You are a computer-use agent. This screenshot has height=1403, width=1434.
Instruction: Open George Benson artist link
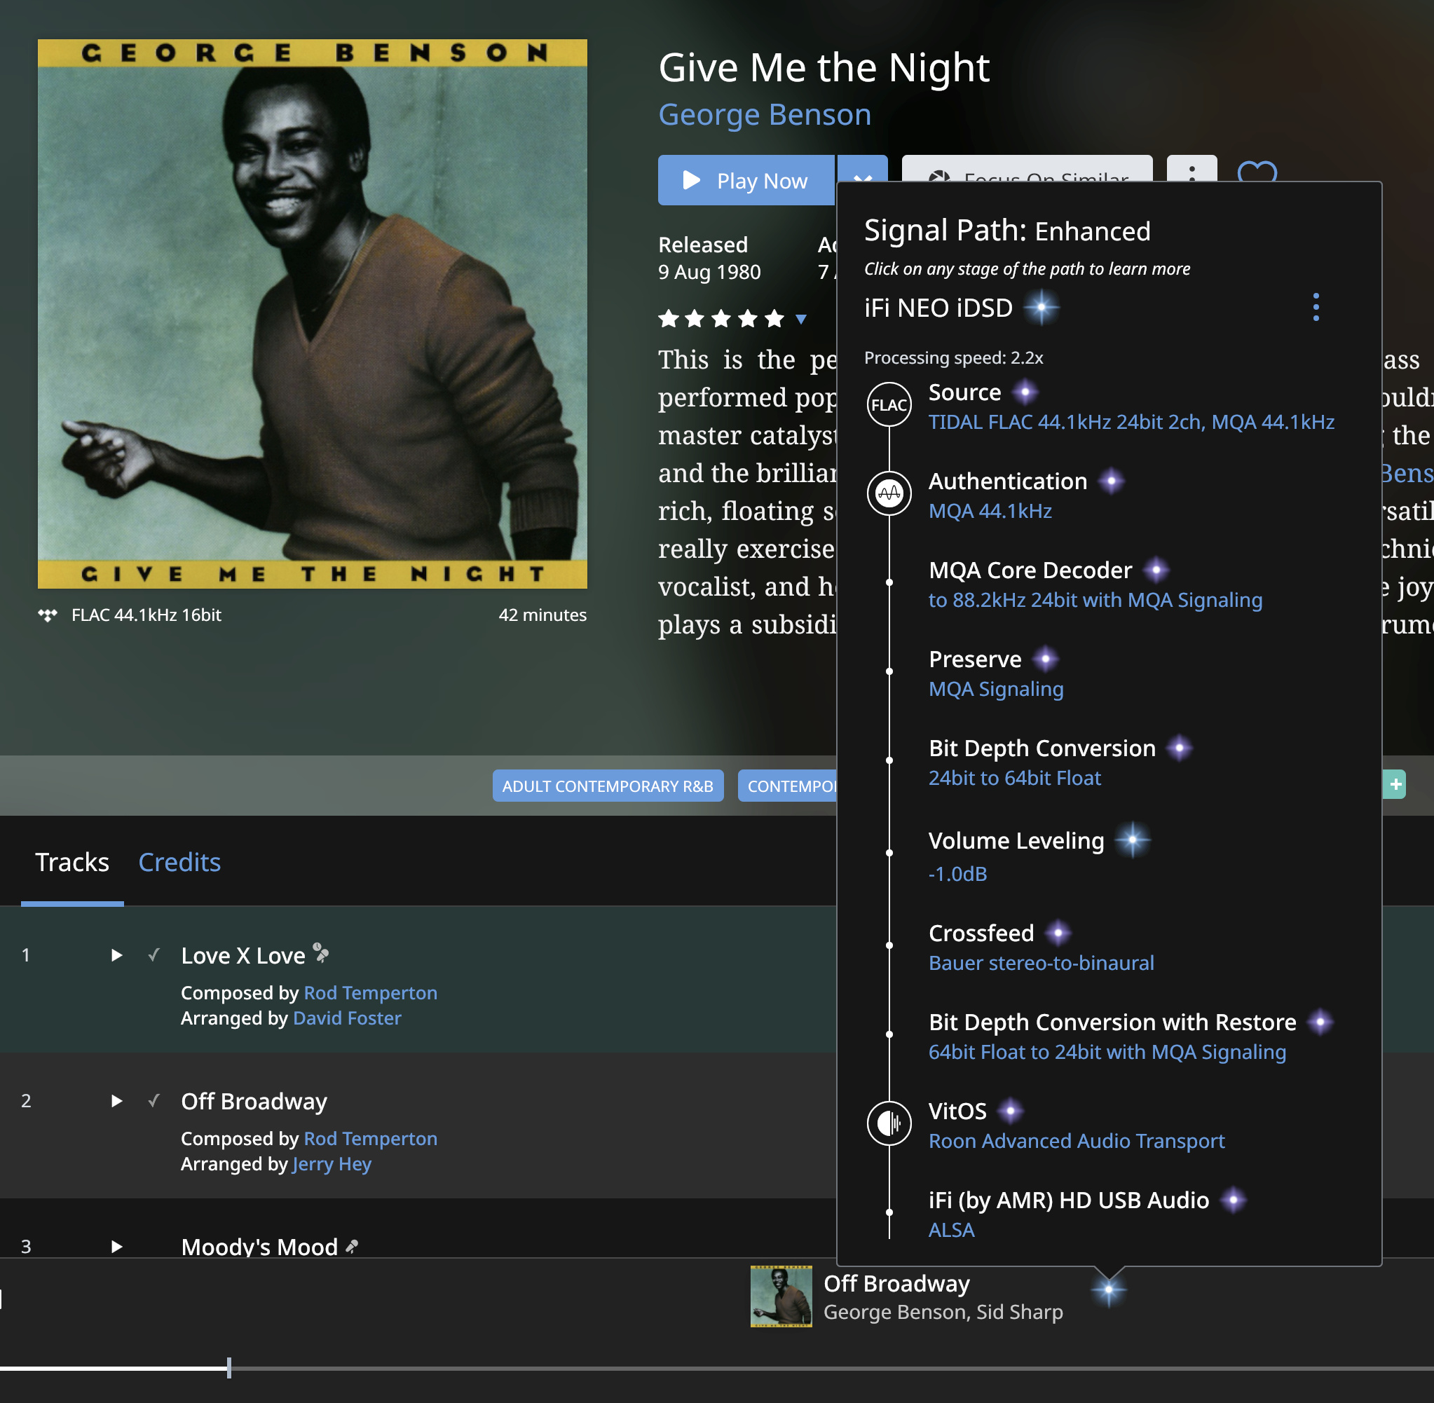(764, 115)
